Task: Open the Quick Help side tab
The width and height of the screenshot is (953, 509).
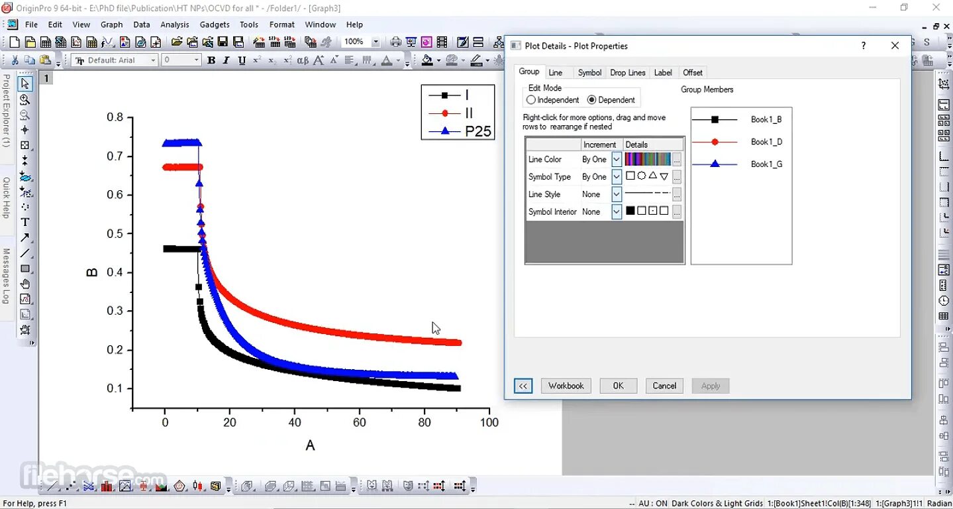Action: click(6, 198)
